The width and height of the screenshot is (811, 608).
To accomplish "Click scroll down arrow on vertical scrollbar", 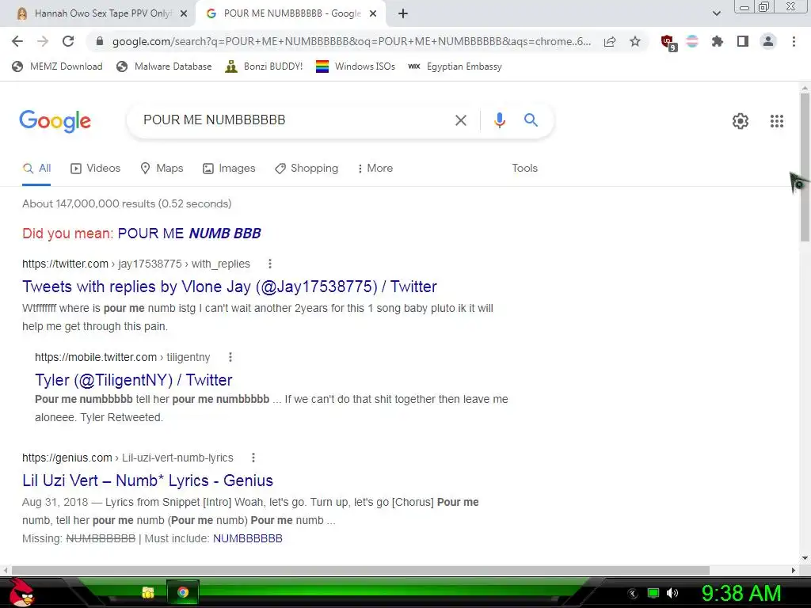I will coord(805,558).
